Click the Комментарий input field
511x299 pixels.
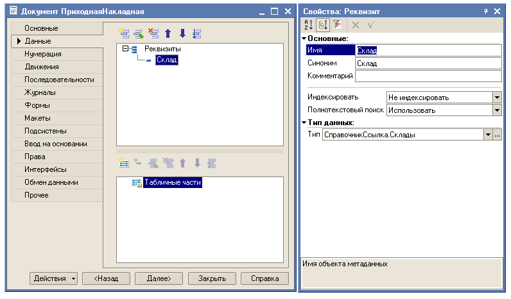tap(428, 76)
